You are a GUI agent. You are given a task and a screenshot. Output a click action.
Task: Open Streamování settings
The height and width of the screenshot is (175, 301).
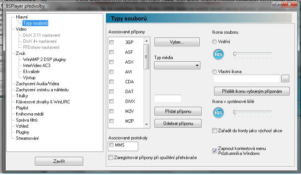[x=27, y=138]
